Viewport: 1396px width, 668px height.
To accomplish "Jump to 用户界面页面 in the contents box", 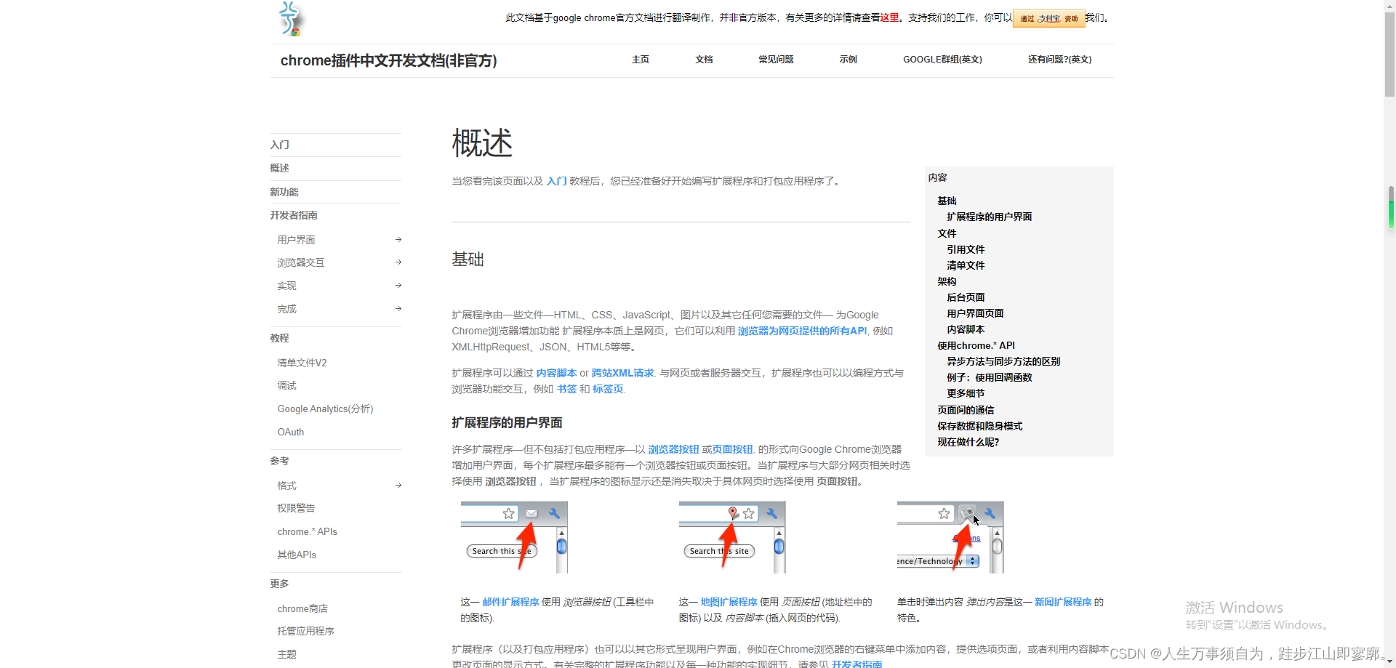I will 975,313.
